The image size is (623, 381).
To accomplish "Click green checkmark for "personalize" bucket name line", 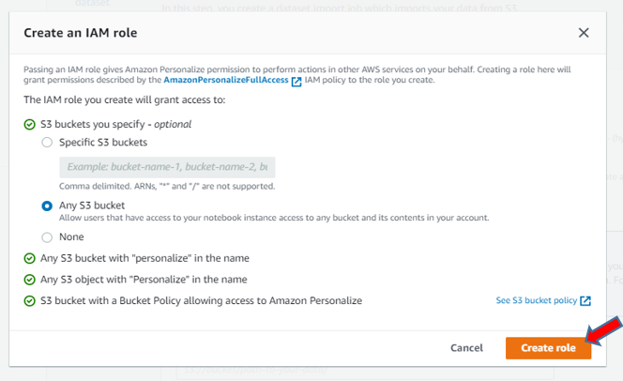I will click(x=29, y=258).
